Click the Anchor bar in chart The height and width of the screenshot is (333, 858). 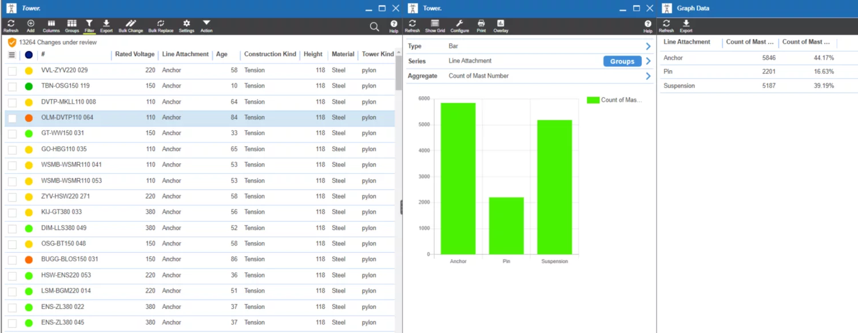click(x=458, y=179)
